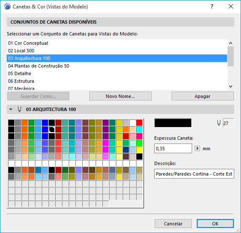Click the Guardar Como... button

click(38, 96)
